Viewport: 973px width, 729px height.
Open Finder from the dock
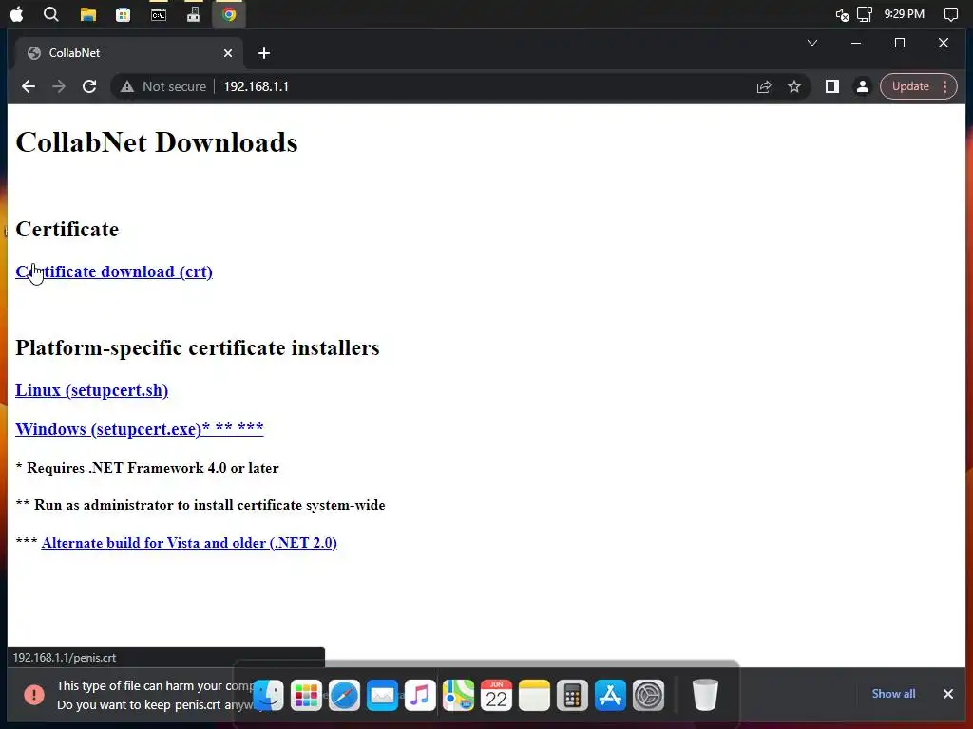(x=269, y=695)
